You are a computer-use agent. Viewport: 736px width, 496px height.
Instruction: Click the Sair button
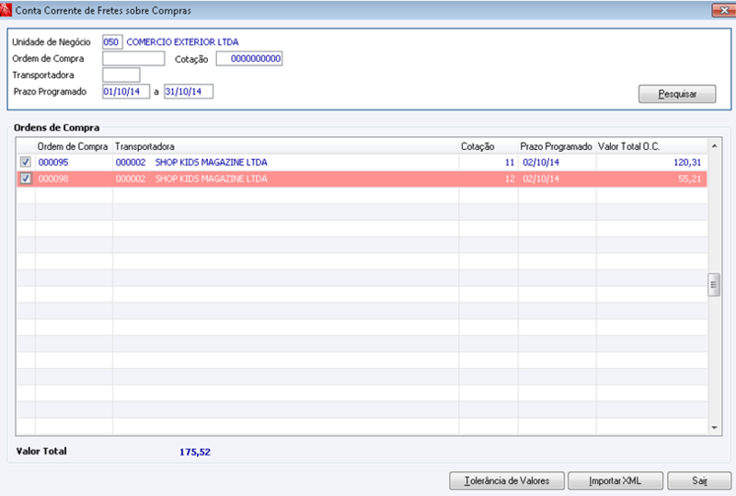click(699, 480)
